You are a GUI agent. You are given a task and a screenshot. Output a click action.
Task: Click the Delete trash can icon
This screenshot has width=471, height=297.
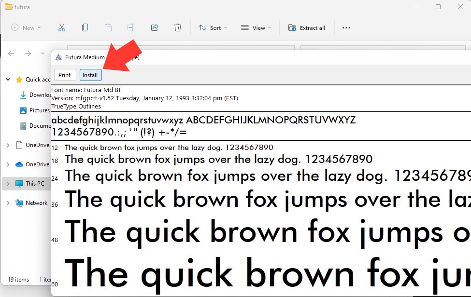tap(177, 28)
